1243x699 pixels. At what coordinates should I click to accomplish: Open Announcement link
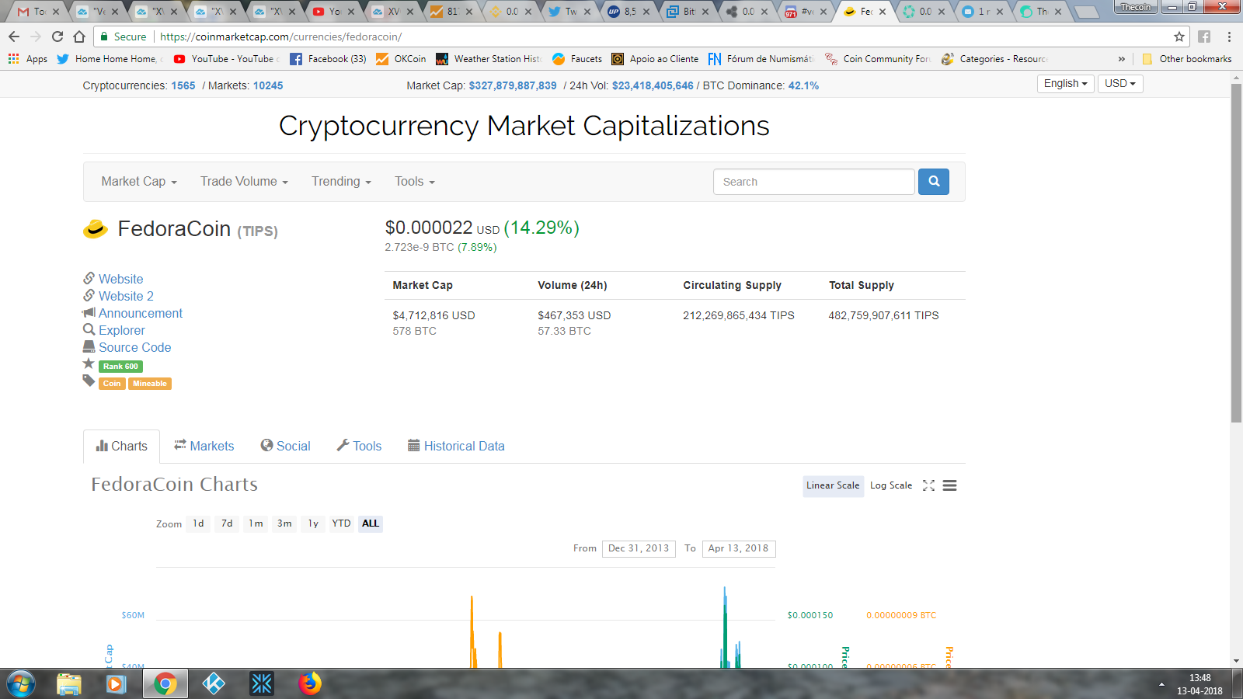point(141,313)
